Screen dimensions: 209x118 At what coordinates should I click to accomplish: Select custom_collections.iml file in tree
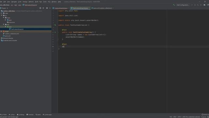click(x=11, y=33)
